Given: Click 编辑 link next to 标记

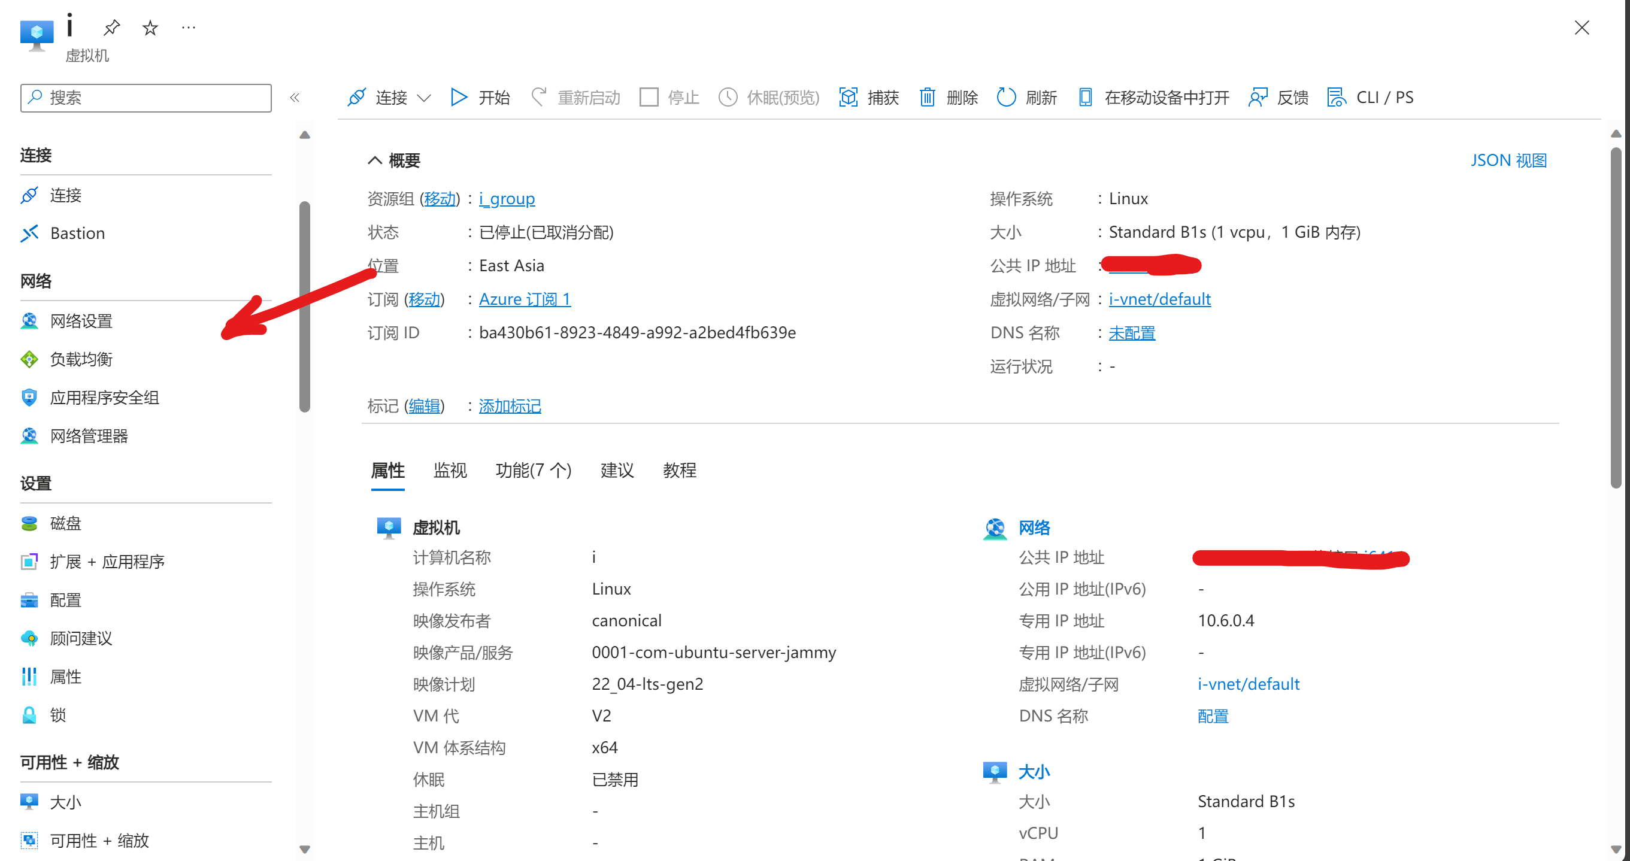Looking at the screenshot, I should [424, 406].
